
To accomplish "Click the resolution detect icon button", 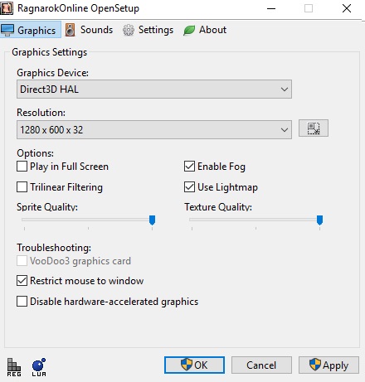I will 314,128.
